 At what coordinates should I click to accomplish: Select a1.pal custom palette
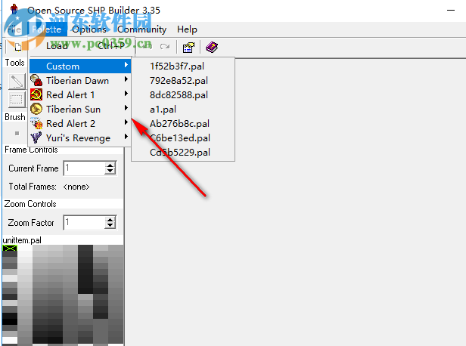(183, 110)
